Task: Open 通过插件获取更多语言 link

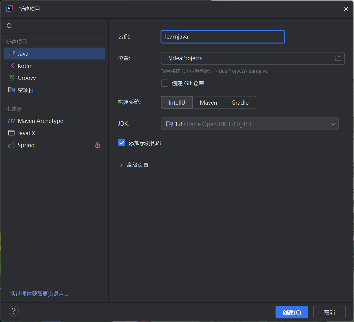Action: click(x=39, y=294)
